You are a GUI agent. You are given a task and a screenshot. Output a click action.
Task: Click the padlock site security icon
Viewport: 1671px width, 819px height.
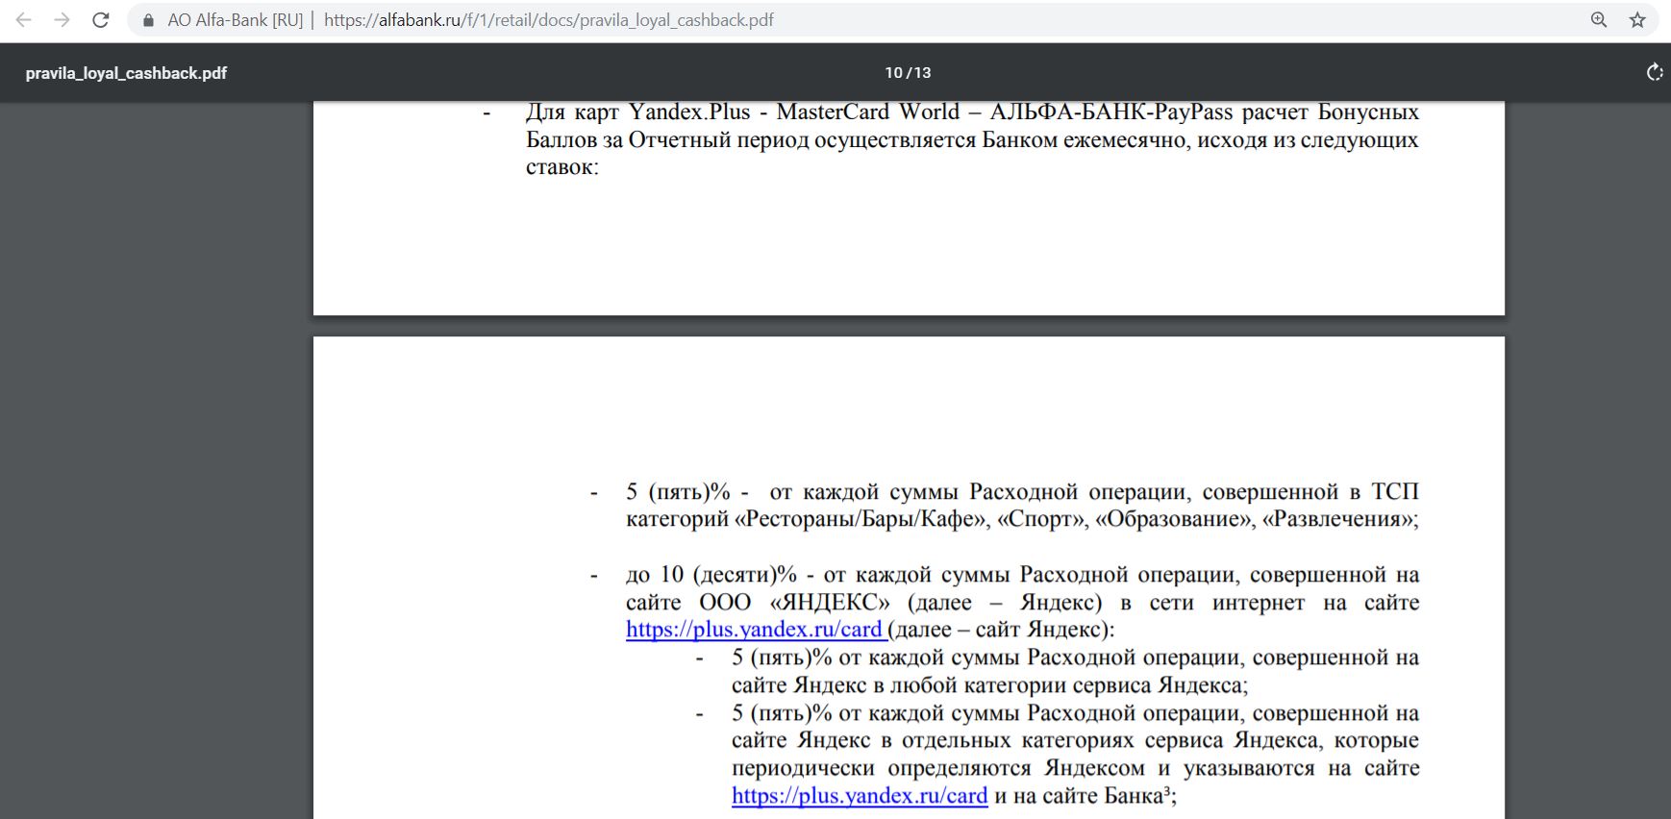[x=148, y=20]
